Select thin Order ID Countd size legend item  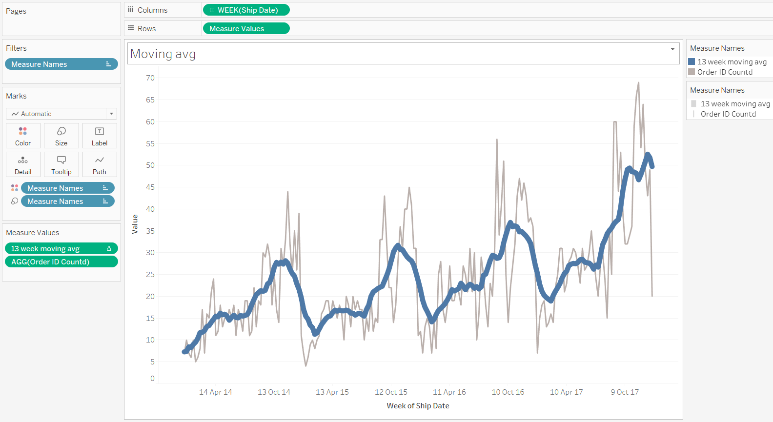[x=724, y=114]
